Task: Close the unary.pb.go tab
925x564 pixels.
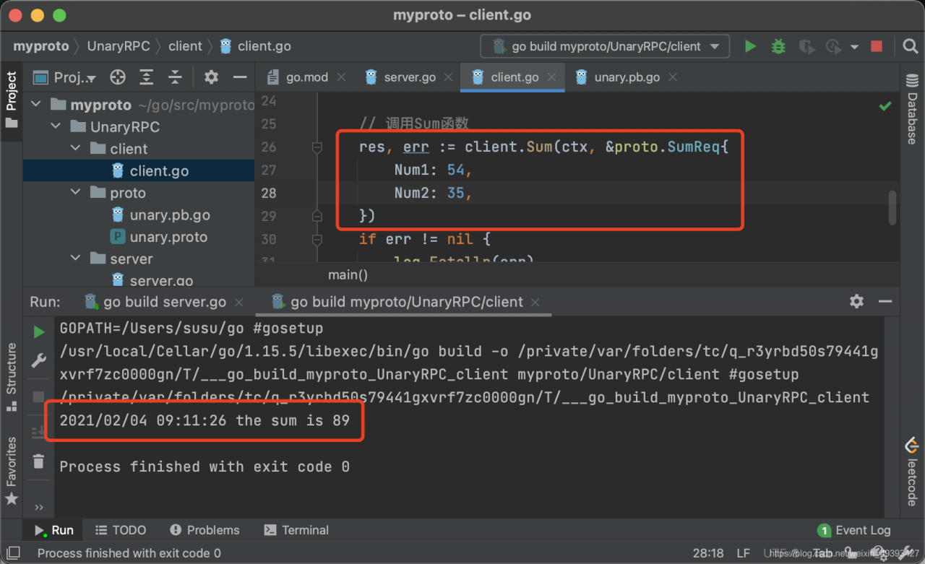Action: (673, 77)
